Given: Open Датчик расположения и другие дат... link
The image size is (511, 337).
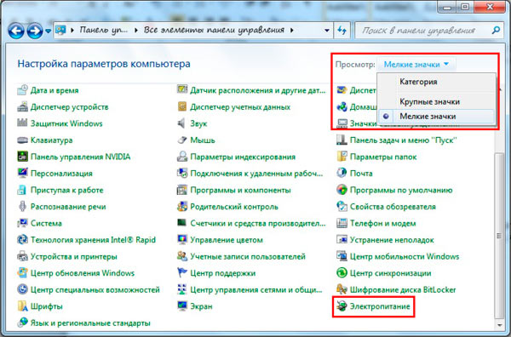Looking at the screenshot, I should (258, 90).
